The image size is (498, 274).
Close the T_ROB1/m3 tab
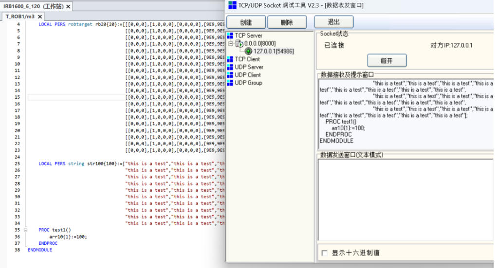click(x=40, y=17)
